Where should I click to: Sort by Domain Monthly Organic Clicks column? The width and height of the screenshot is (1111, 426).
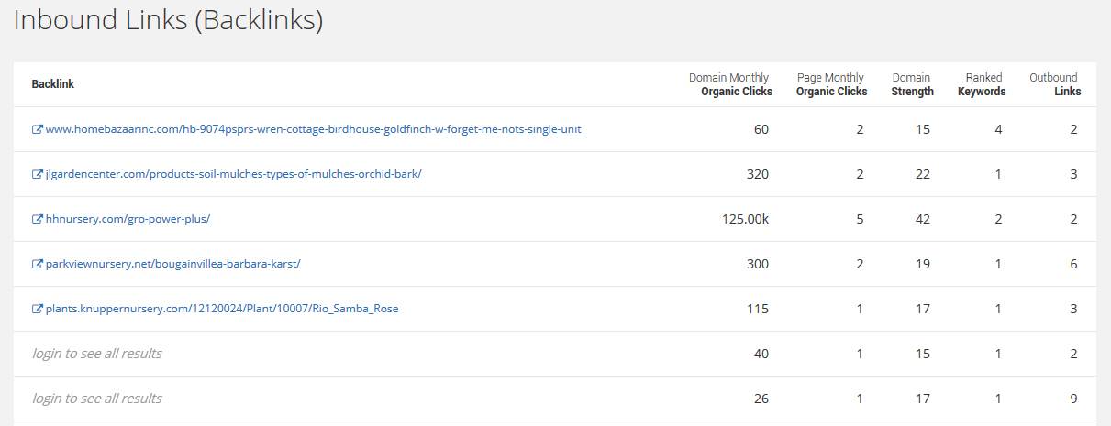(x=730, y=84)
